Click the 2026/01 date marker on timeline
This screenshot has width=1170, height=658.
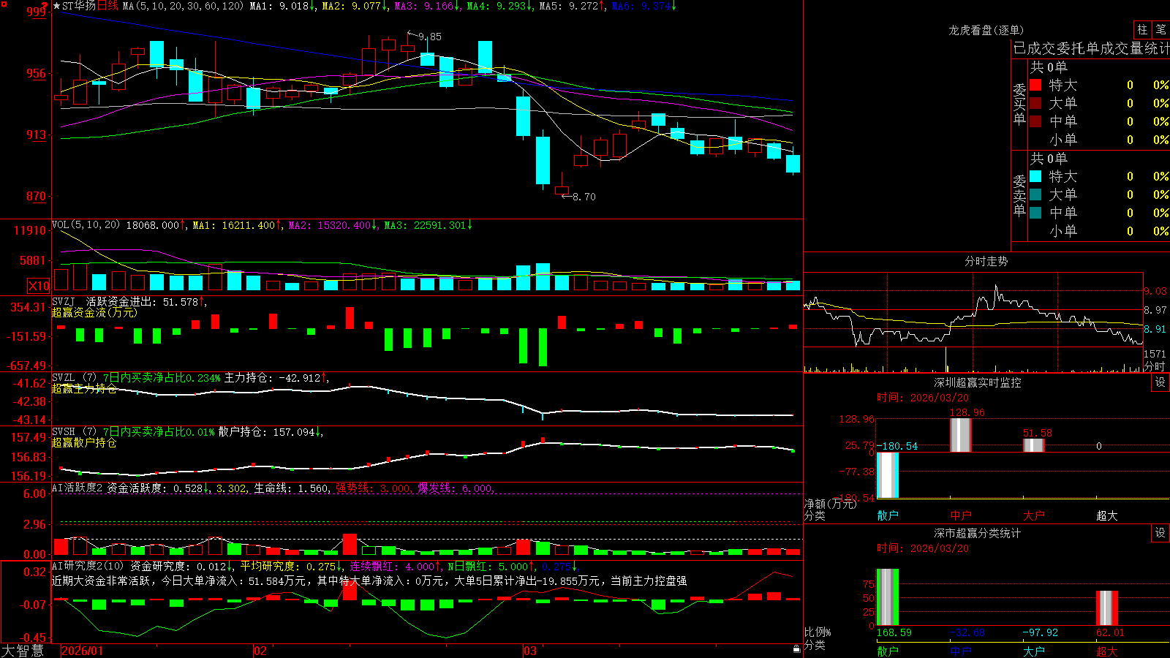pos(82,651)
